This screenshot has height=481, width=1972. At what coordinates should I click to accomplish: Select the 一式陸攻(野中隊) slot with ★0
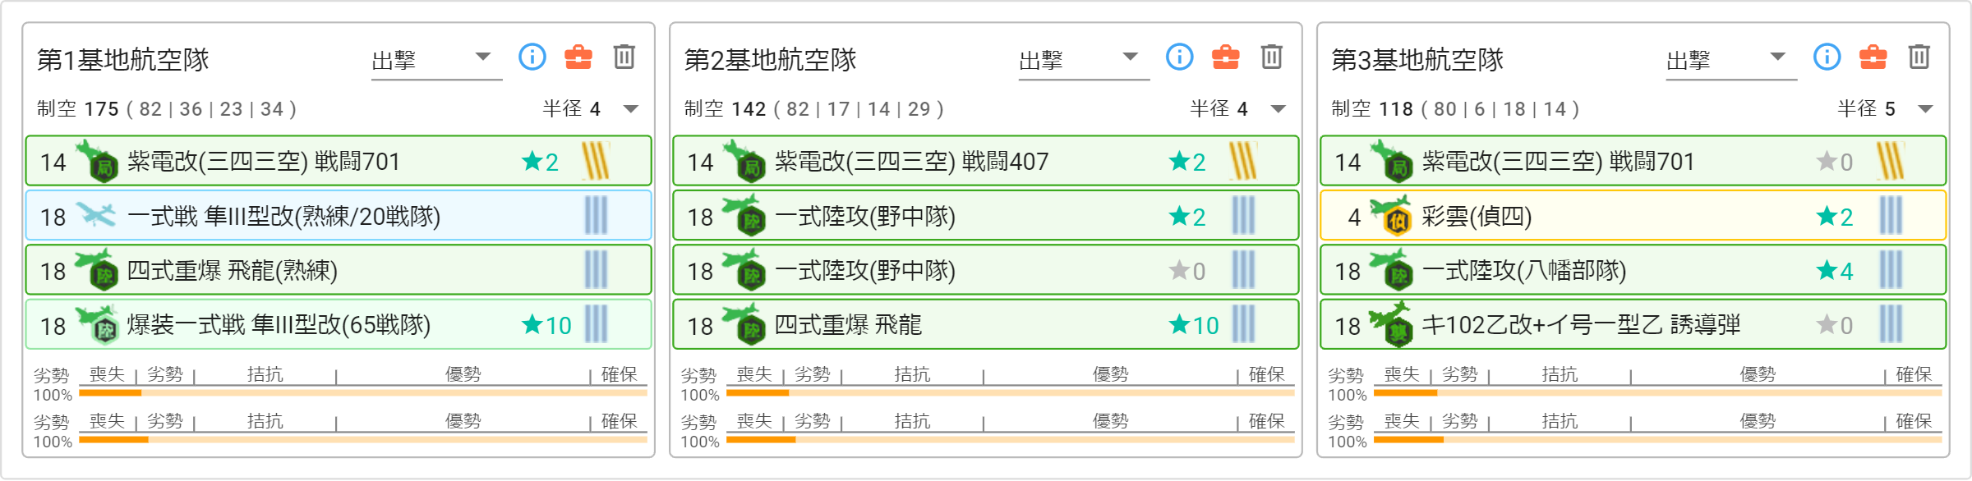click(986, 270)
